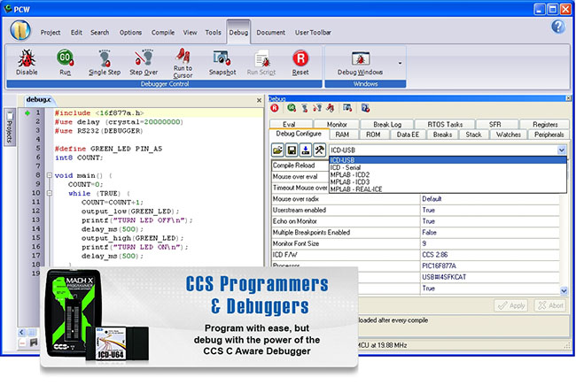Open the Document ribbon tab
The height and width of the screenshot is (385, 576).
tap(271, 32)
